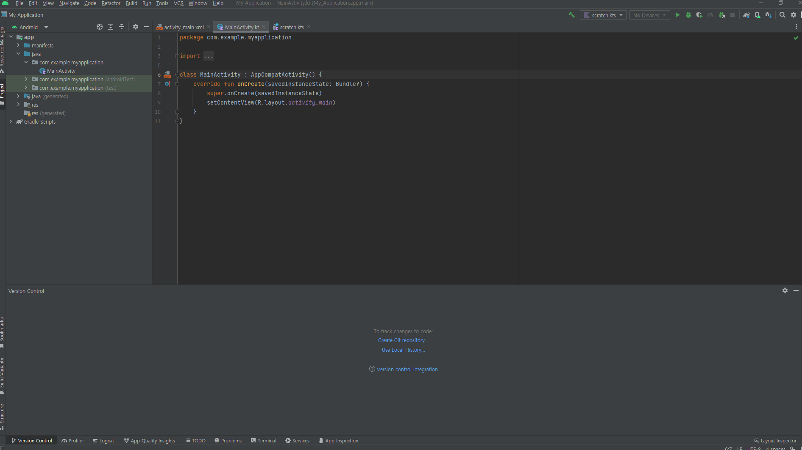Expand the Gradle Scripts node

[11, 121]
